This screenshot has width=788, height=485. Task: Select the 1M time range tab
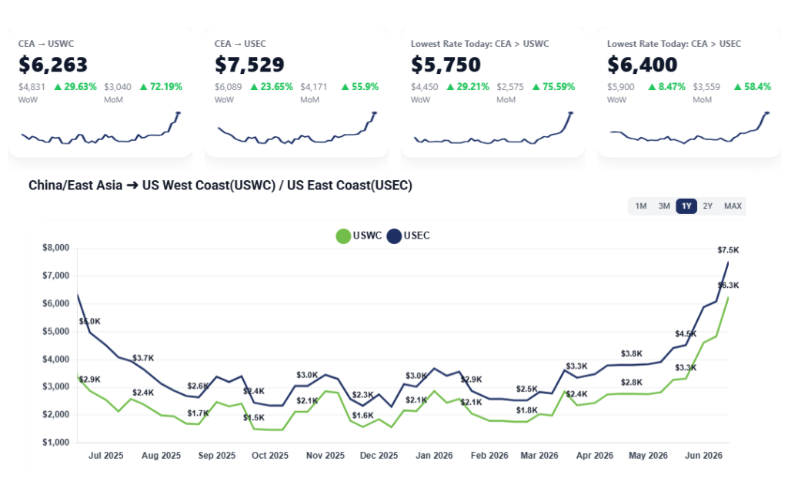pyautogui.click(x=640, y=206)
